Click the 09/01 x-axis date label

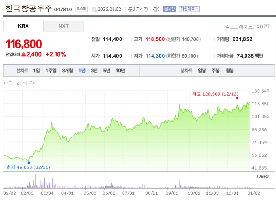click(x=172, y=193)
